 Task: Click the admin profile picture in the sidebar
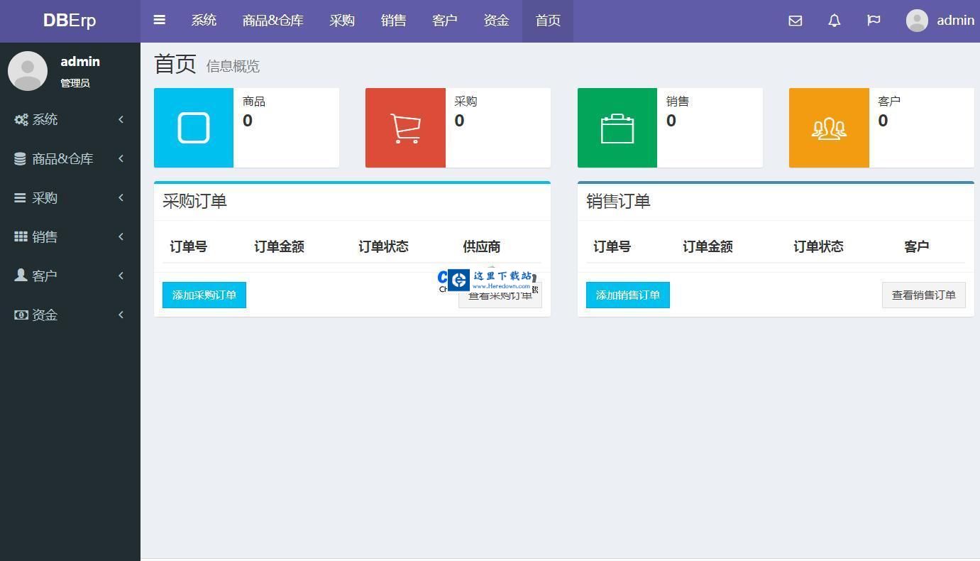click(28, 70)
